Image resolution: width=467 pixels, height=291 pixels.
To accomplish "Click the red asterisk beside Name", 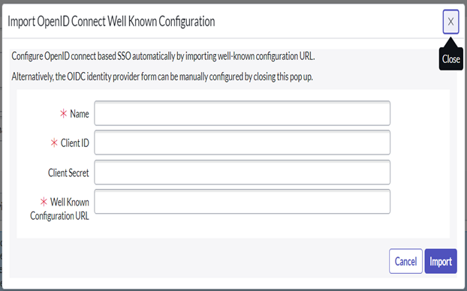I will coord(63,113).
